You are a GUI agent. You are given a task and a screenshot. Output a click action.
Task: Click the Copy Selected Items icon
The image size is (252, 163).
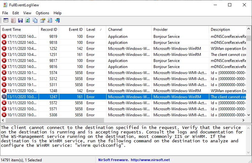[x=35, y=21]
